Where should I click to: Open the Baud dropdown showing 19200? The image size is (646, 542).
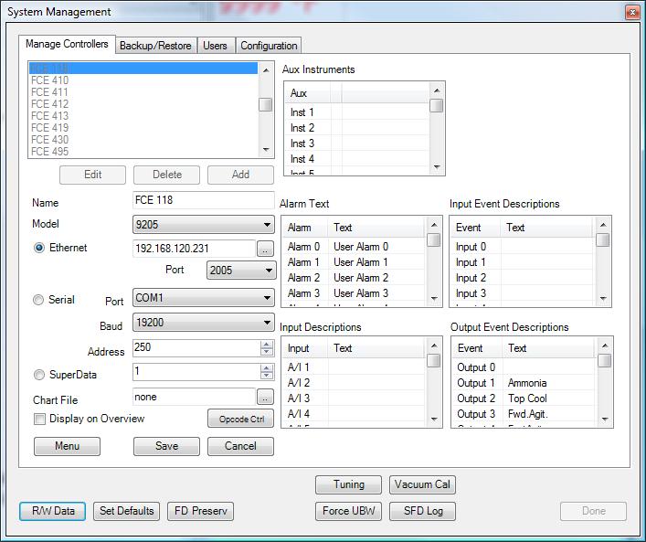(x=204, y=323)
